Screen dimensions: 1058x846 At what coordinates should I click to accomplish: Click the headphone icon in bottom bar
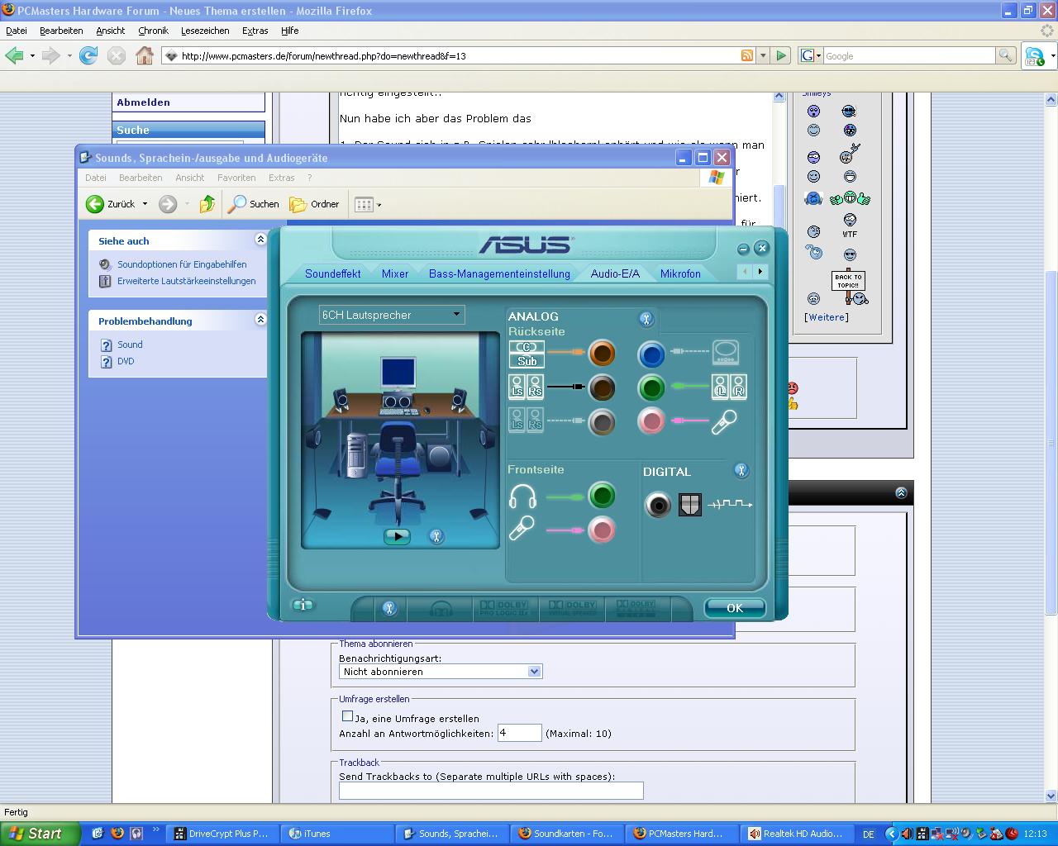coord(441,610)
